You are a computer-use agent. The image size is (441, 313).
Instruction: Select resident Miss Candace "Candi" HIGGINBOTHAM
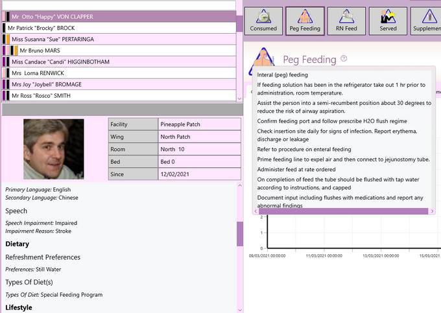pos(119,62)
